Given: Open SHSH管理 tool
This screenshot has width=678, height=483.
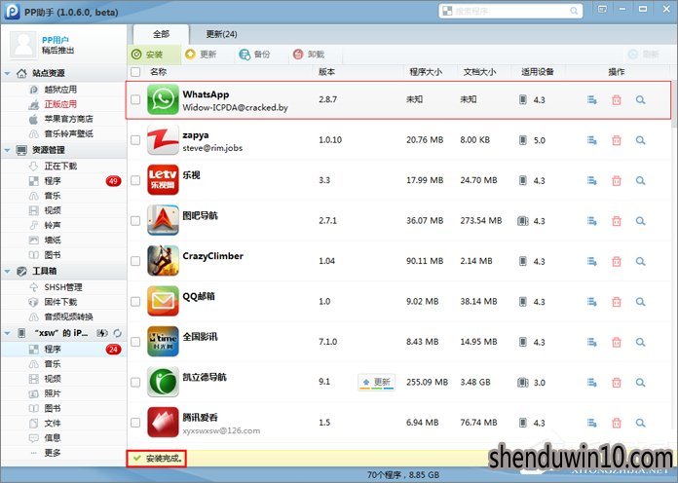Looking at the screenshot, I should point(63,287).
